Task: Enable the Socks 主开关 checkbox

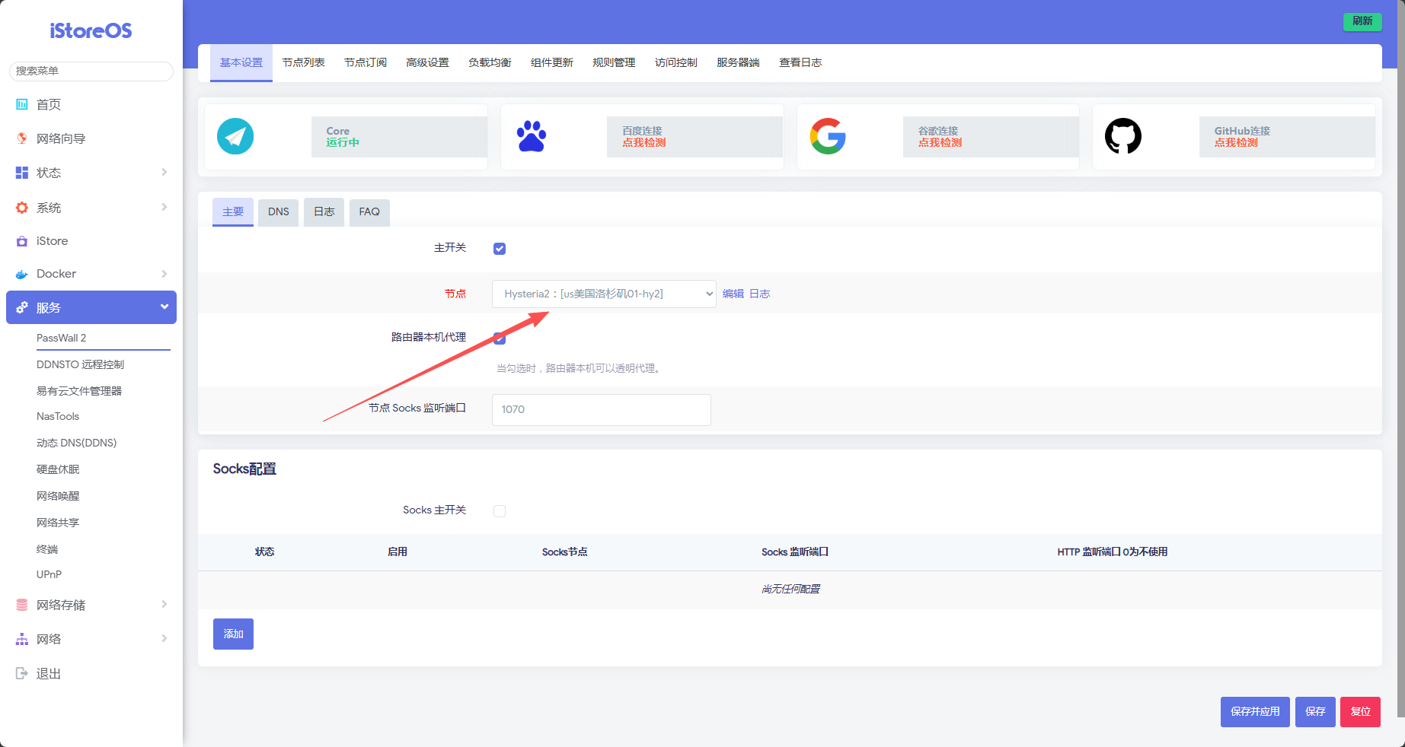Action: [x=500, y=511]
